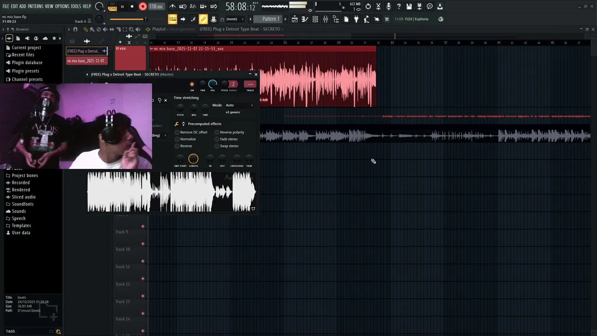
Task: Click the FLEX | Euphoria hint panel
Action: (417, 19)
